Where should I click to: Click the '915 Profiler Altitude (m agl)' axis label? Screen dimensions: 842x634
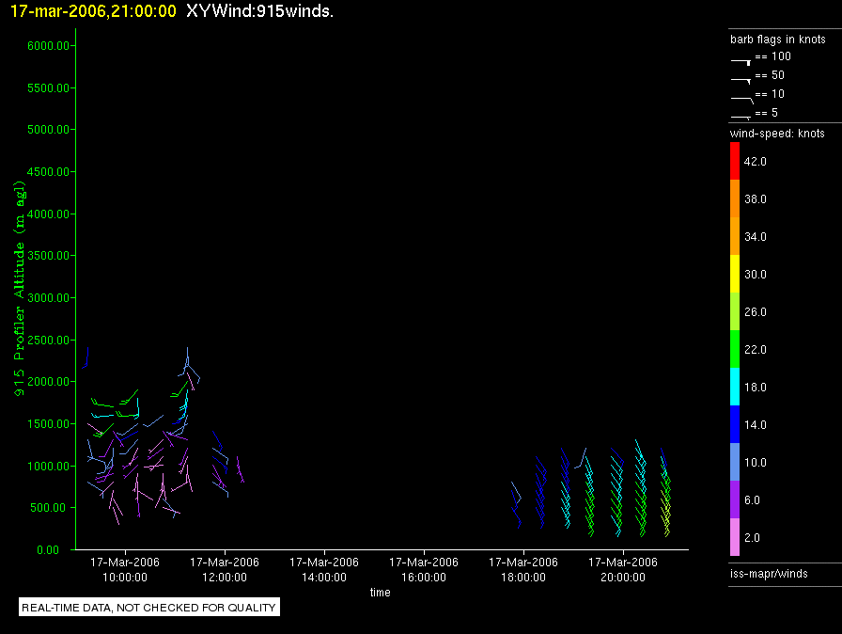[x=20, y=289]
